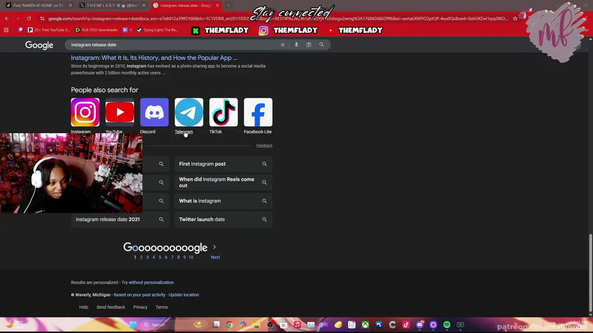The height and width of the screenshot is (333, 593).
Task: Open the Discord suggestion tile
Action: (154, 116)
